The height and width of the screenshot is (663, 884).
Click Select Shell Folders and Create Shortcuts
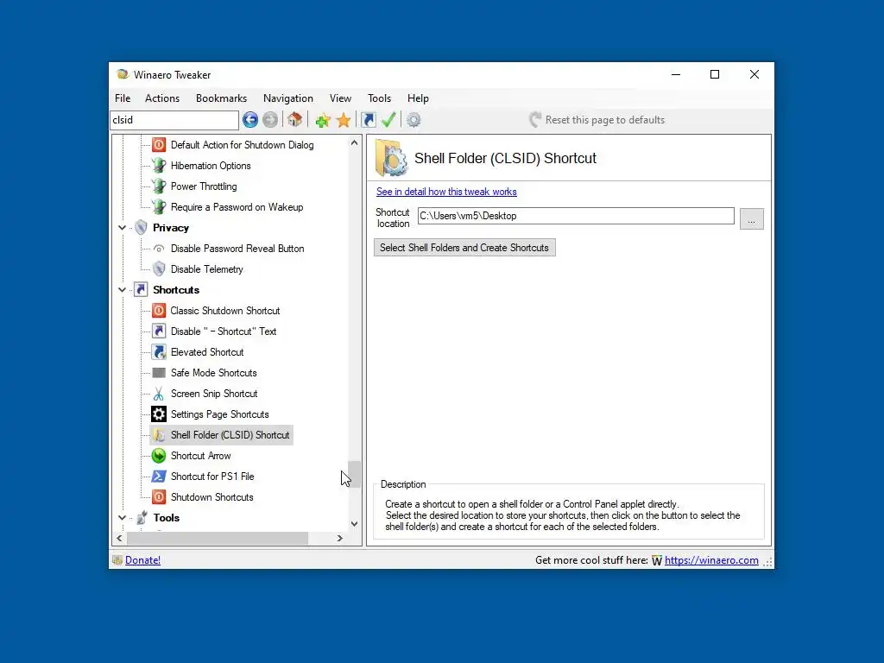click(464, 248)
